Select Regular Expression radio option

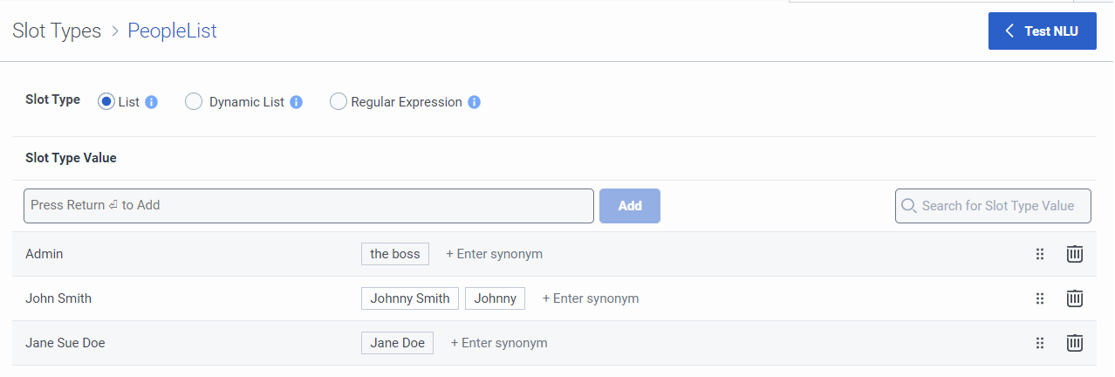pos(338,102)
